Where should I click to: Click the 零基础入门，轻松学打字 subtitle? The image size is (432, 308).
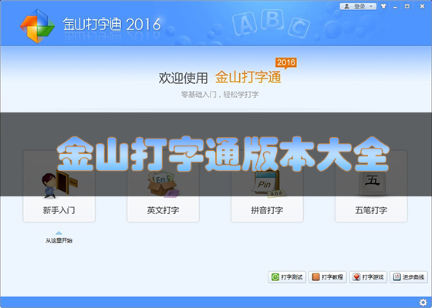[x=220, y=95]
